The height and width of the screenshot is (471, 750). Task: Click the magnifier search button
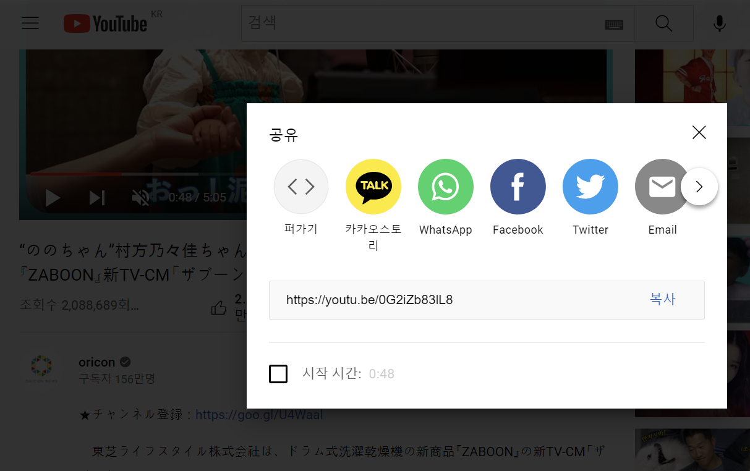pyautogui.click(x=664, y=23)
